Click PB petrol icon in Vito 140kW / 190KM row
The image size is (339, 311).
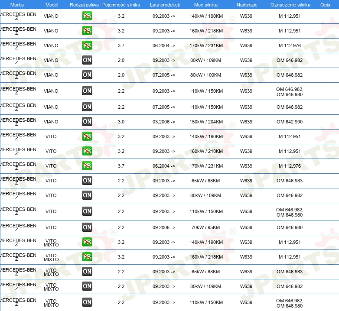[x=87, y=136]
